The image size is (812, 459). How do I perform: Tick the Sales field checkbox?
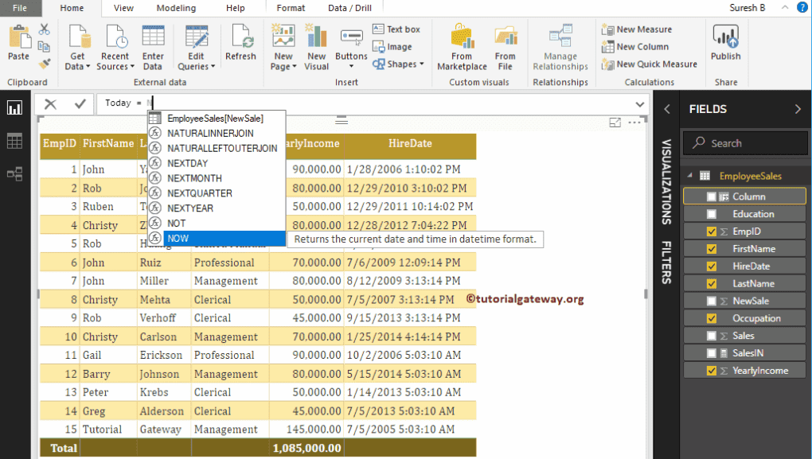[x=712, y=336]
